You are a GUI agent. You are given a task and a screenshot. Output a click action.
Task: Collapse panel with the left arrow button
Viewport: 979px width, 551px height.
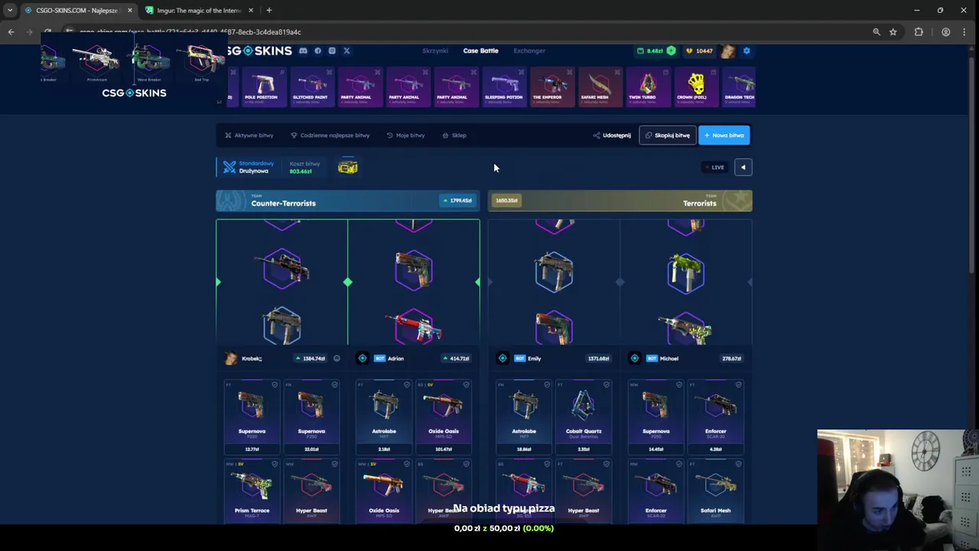(743, 167)
